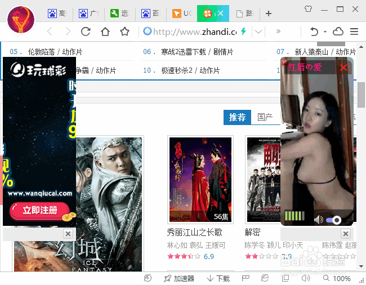Toggle page sound in status bar
Image resolution: width=366 pixels, height=285 pixels.
point(306,278)
